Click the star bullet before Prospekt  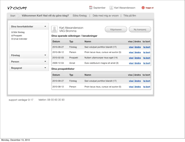(x=12, y=35)
